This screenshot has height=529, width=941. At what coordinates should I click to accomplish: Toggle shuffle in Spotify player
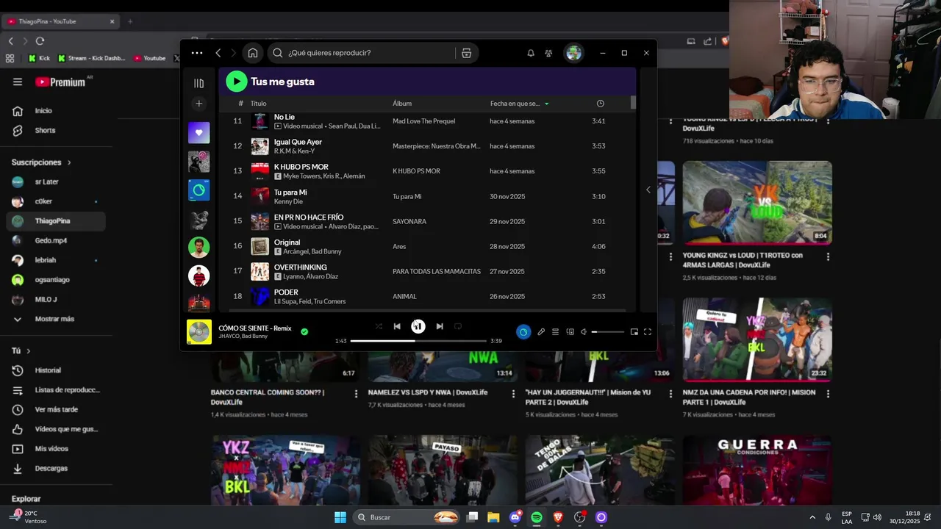pyautogui.click(x=379, y=326)
